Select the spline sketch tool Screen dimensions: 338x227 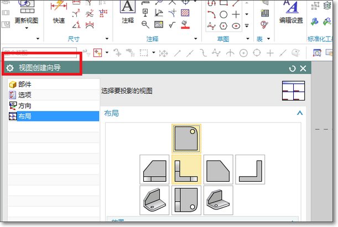click(x=211, y=26)
